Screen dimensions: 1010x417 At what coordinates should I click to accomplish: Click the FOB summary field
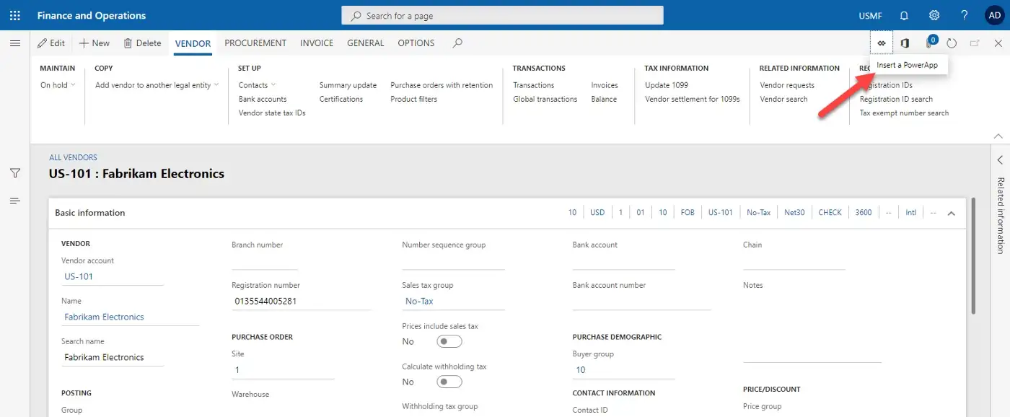[x=688, y=213]
